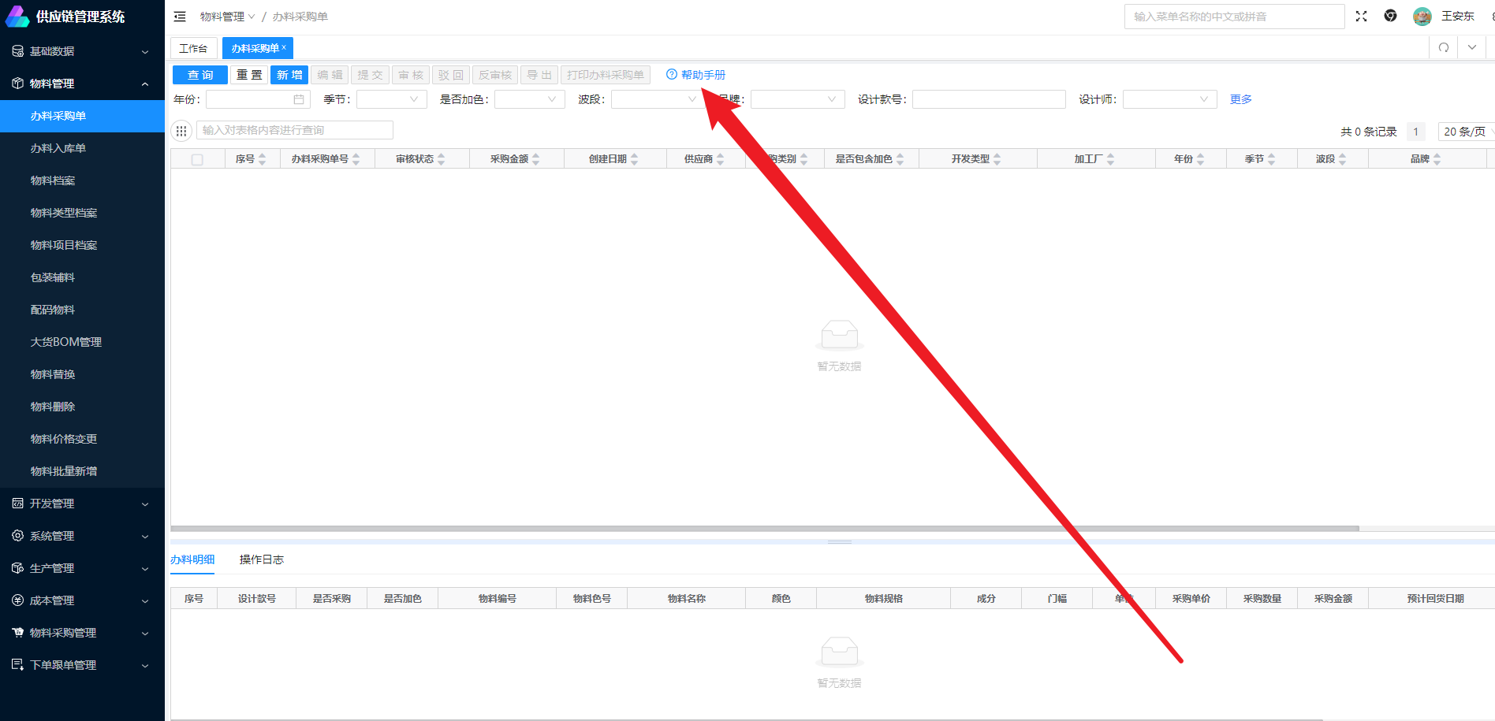Click the Chrome browser icon in header

pos(1390,17)
